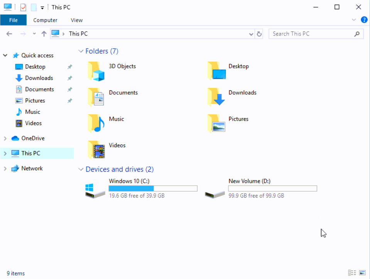Image resolution: width=370 pixels, height=279 pixels.
Task: Refresh the This PC view
Action: pos(259,34)
